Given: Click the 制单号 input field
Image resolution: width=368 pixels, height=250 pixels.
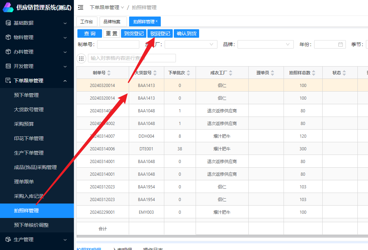Looking at the screenshot, I should [x=118, y=44].
